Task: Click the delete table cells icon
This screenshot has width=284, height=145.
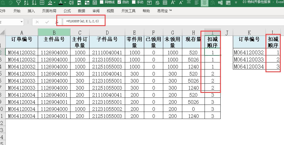Action: tap(79, 2)
